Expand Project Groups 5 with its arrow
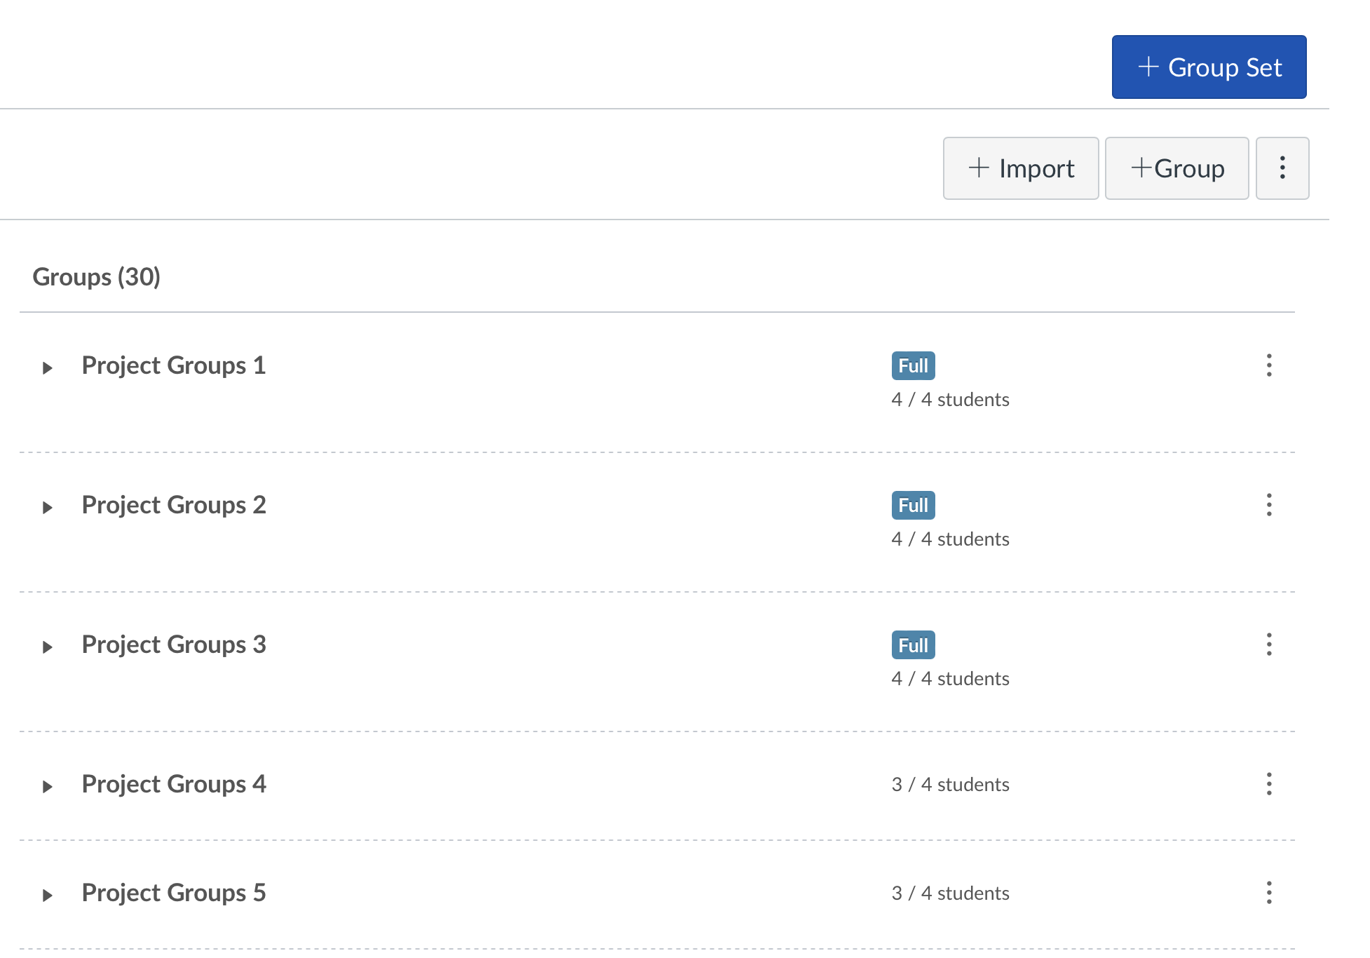This screenshot has width=1370, height=958. tap(48, 895)
